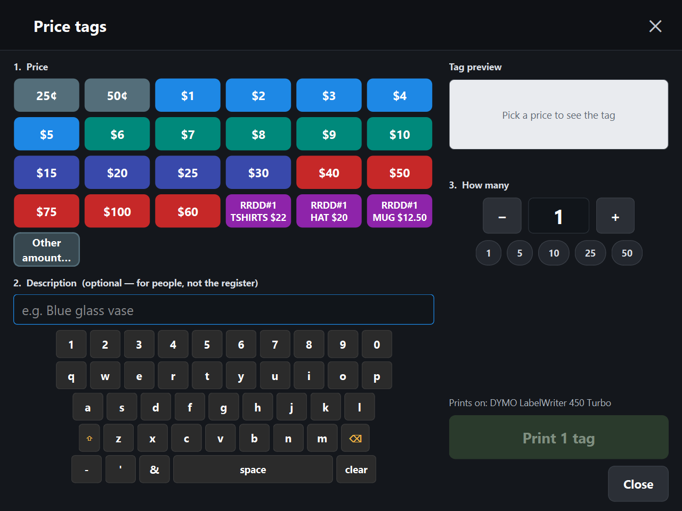Pick the $15 price tag
The width and height of the screenshot is (682, 511).
[46, 172]
